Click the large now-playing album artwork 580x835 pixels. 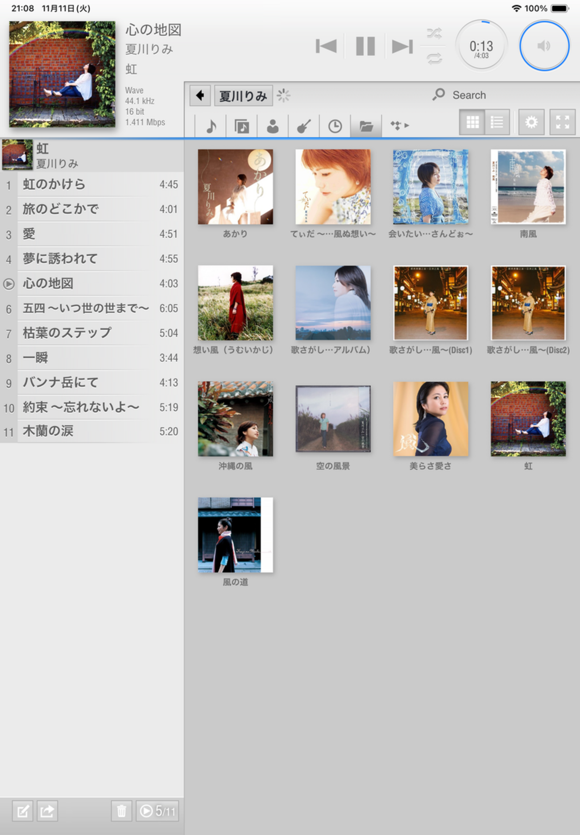[x=62, y=74]
